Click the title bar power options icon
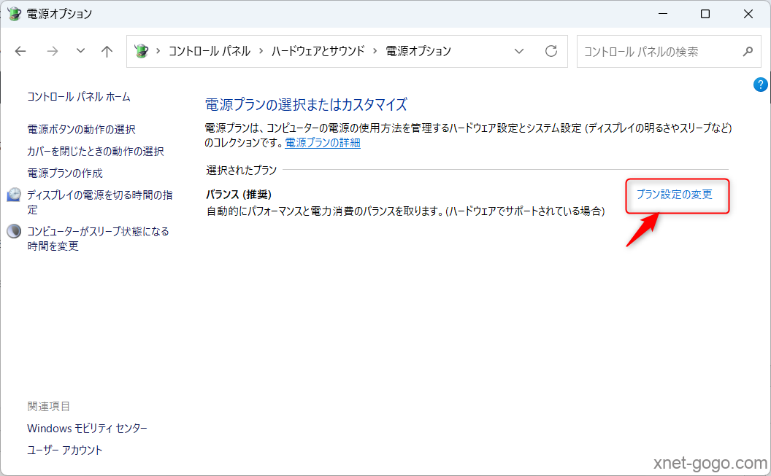Screen dimensions: 771x476 coord(14,14)
